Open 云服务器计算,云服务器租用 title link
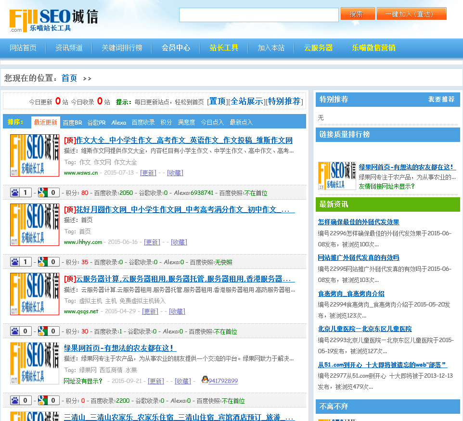This screenshot has width=463, height=421. pyautogui.click(x=185, y=279)
